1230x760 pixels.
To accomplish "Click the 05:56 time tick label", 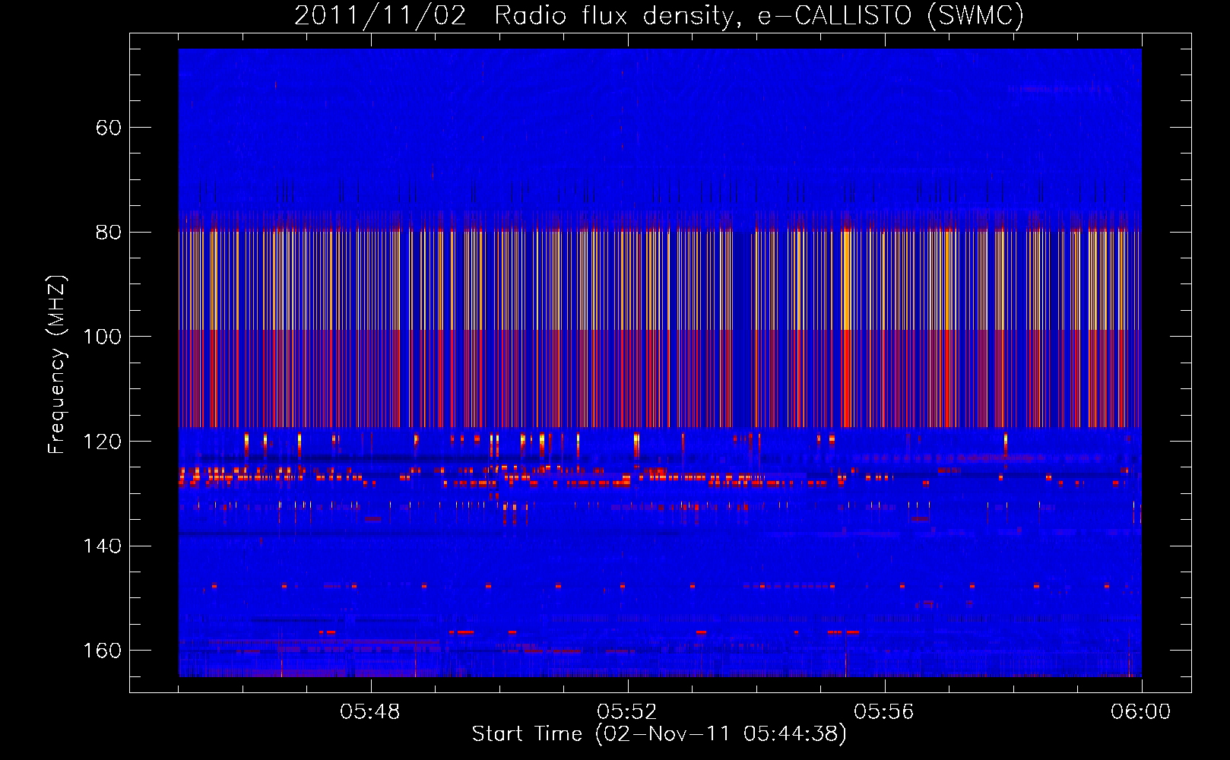I will coord(884,712).
